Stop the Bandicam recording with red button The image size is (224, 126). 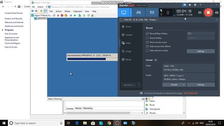[208, 13]
